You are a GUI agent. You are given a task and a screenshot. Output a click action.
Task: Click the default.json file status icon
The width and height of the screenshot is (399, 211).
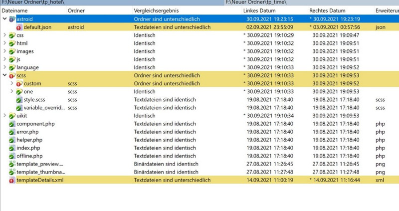(x=19, y=27)
